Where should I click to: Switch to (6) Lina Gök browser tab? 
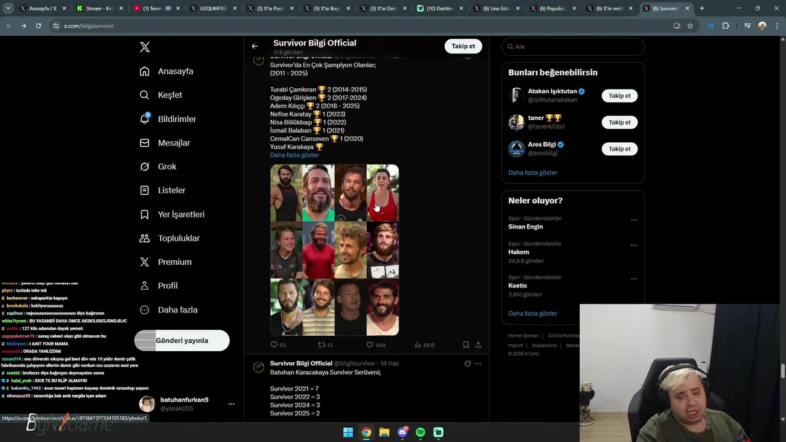pyautogui.click(x=496, y=9)
